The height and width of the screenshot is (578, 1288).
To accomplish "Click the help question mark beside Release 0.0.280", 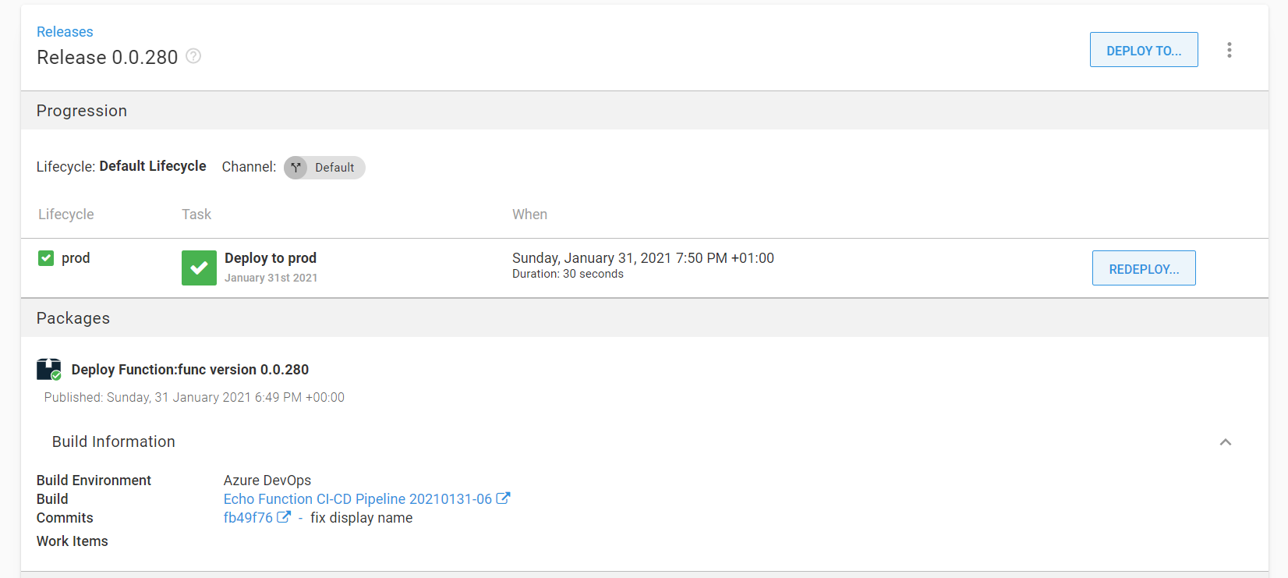I will 193,56.
